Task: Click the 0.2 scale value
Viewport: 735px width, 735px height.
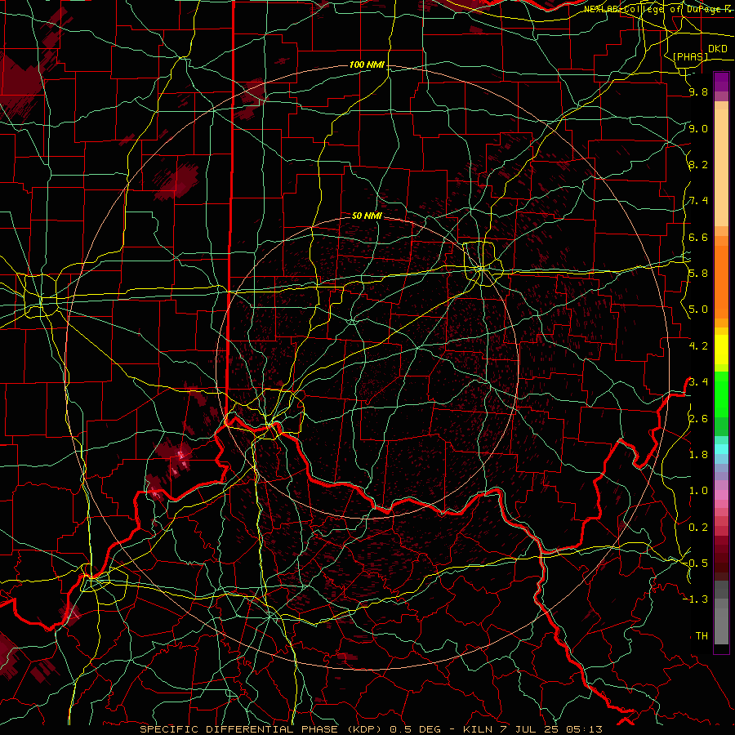Action: coord(698,527)
